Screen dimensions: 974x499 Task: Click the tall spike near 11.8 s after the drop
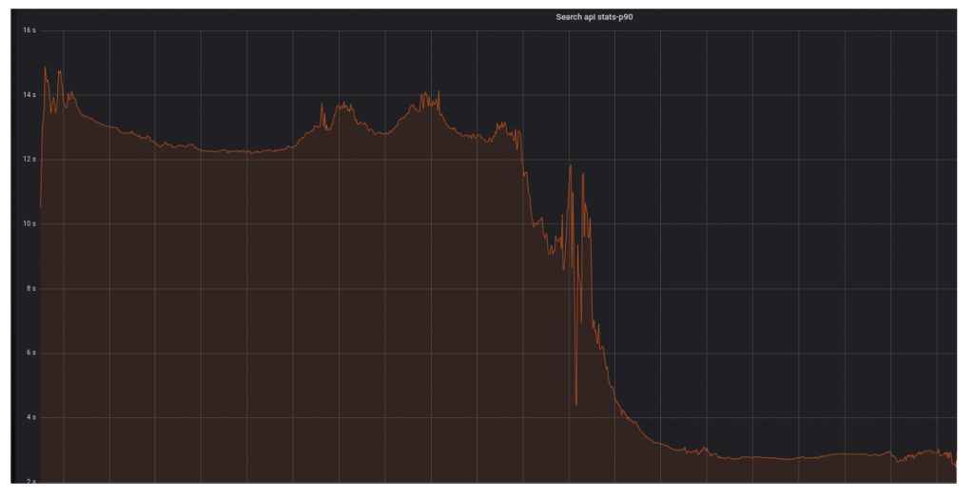(570, 165)
